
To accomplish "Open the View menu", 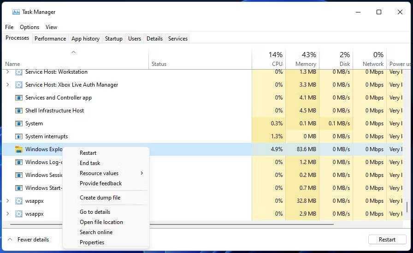I will click(51, 27).
